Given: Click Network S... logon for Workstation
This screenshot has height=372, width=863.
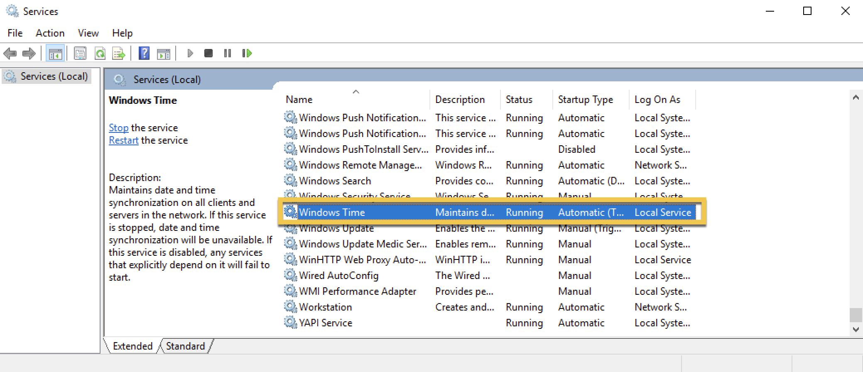Looking at the screenshot, I should coord(660,307).
